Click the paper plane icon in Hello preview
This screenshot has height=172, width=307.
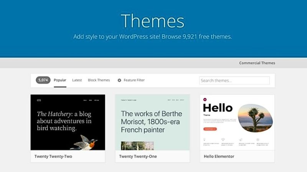[241, 140]
